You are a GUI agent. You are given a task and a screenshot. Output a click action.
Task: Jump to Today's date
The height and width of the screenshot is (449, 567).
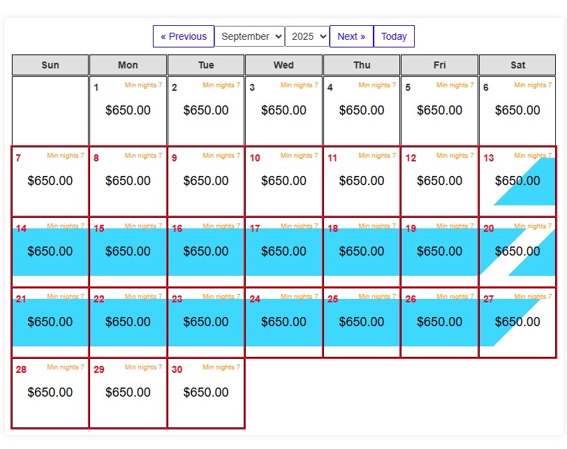click(x=394, y=36)
